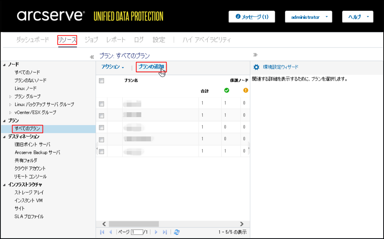Switch to the 設定 tab
Viewport: 384px width, 239px height.
click(x=159, y=40)
